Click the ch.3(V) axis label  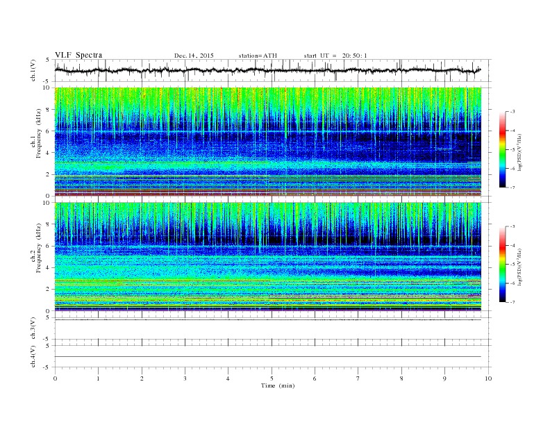pos(33,328)
